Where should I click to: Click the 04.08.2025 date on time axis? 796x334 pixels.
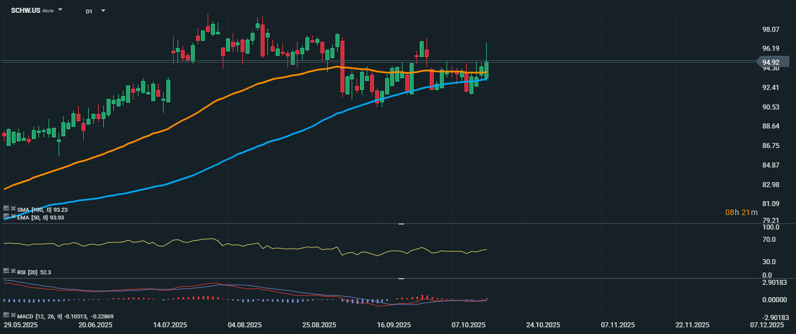pyautogui.click(x=244, y=325)
